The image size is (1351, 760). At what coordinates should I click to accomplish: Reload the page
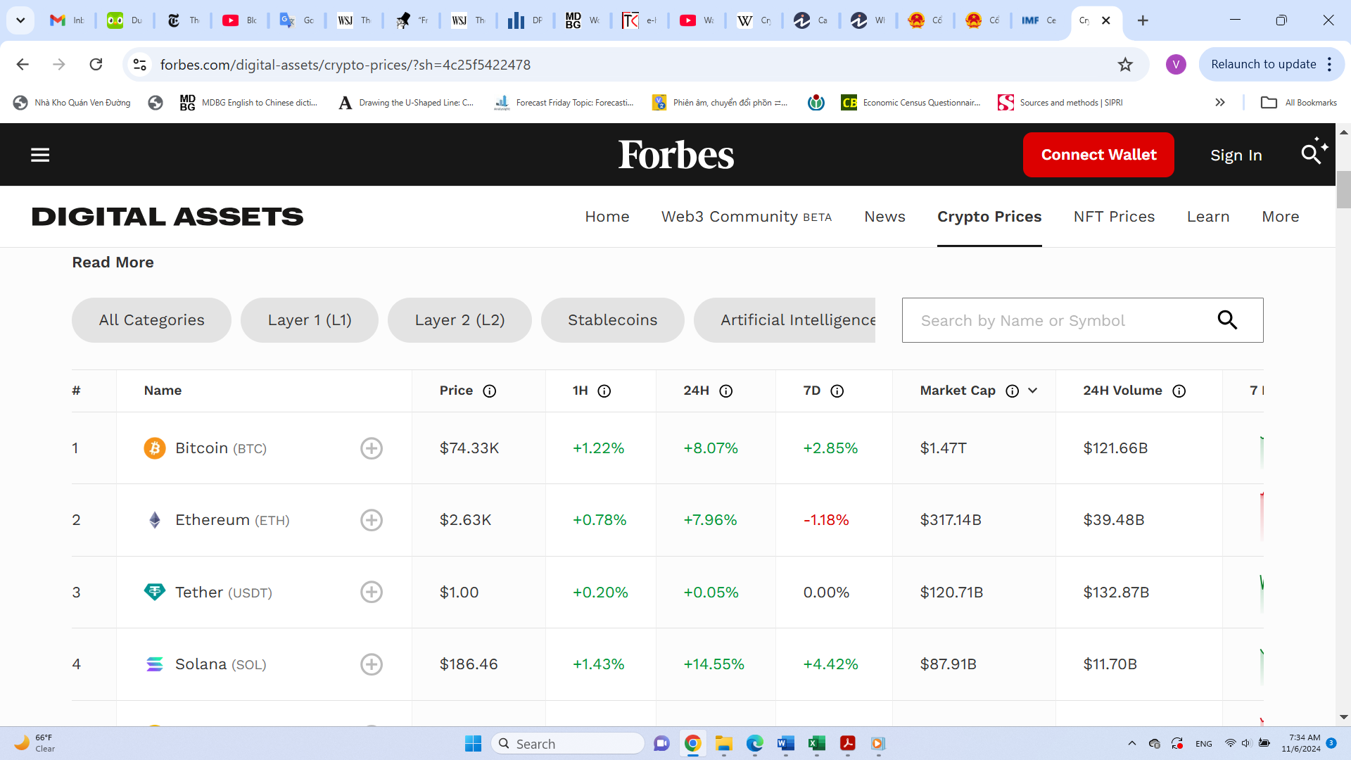pyautogui.click(x=96, y=65)
